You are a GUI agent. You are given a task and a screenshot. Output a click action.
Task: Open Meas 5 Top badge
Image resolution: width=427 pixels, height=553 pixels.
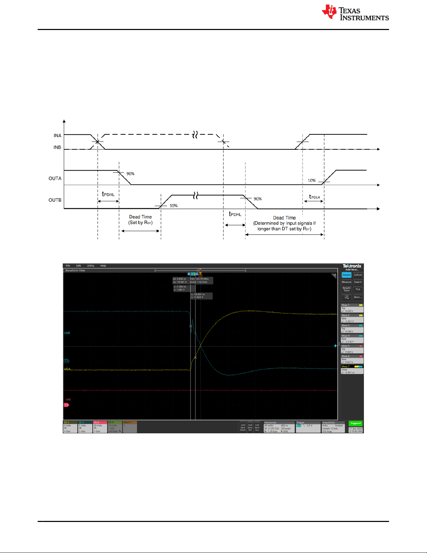352,349
